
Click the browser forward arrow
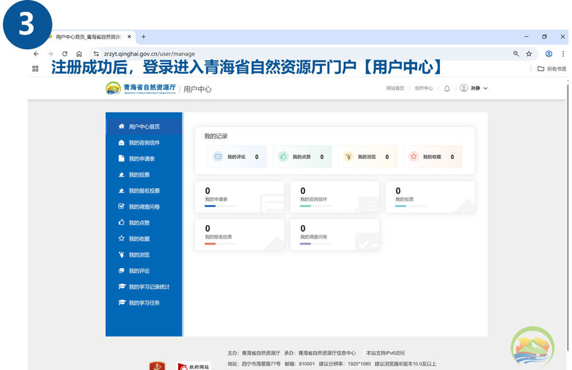(x=50, y=54)
